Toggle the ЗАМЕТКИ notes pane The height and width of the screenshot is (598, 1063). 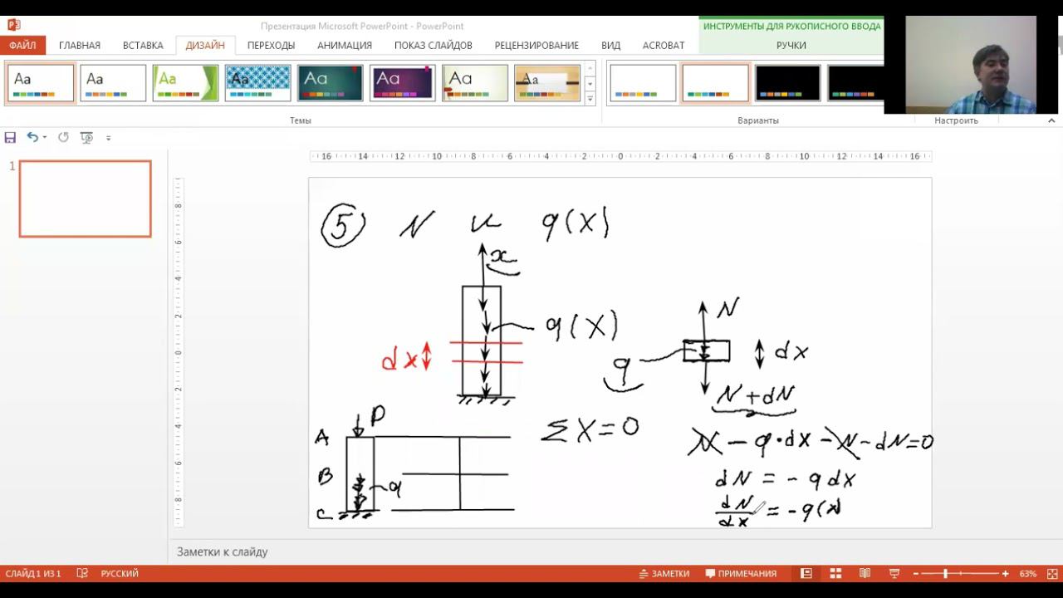[x=664, y=574]
